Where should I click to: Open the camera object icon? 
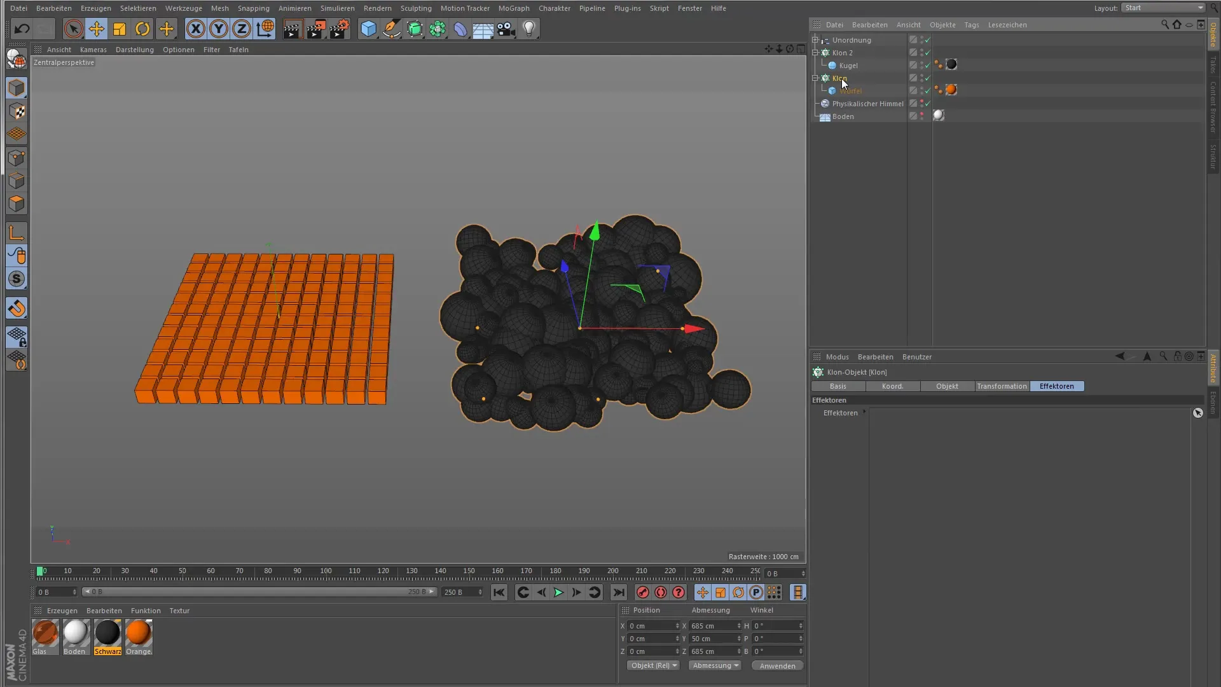click(506, 29)
